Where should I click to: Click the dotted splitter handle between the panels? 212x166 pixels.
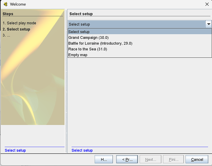pos(66,81)
